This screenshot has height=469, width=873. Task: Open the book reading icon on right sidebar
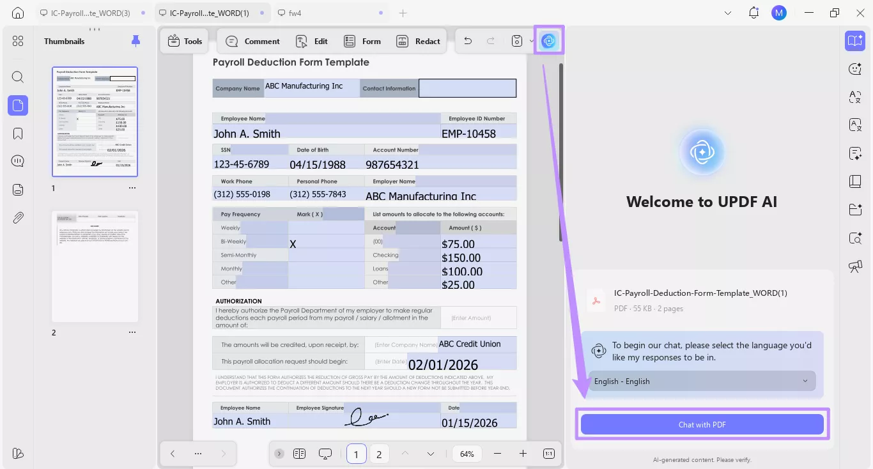point(855,181)
